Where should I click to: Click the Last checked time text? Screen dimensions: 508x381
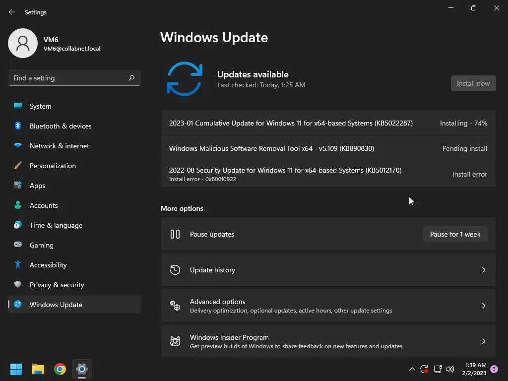tap(261, 85)
